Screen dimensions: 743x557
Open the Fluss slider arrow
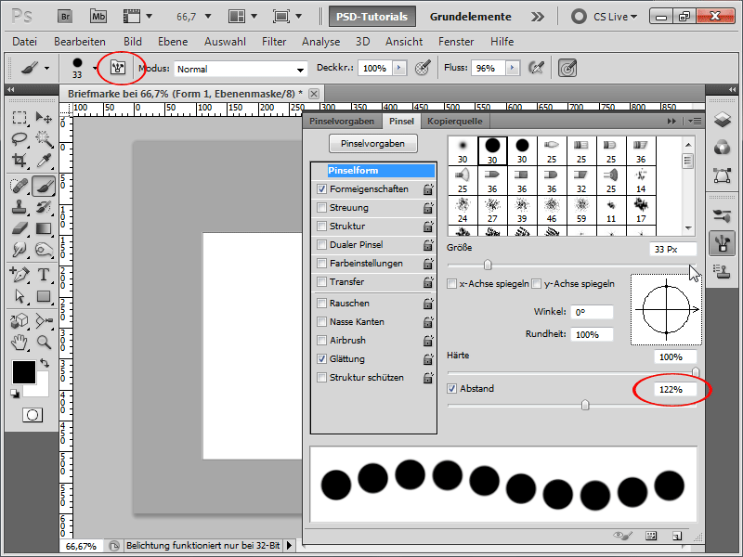click(x=513, y=68)
